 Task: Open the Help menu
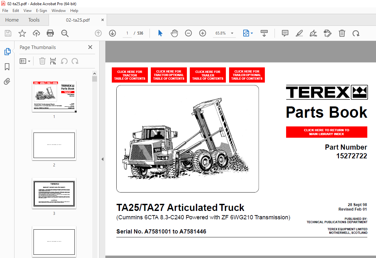[x=74, y=11]
